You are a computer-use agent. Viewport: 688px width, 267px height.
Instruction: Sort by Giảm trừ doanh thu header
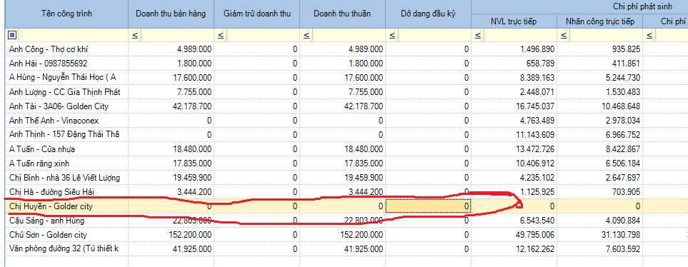[256, 14]
